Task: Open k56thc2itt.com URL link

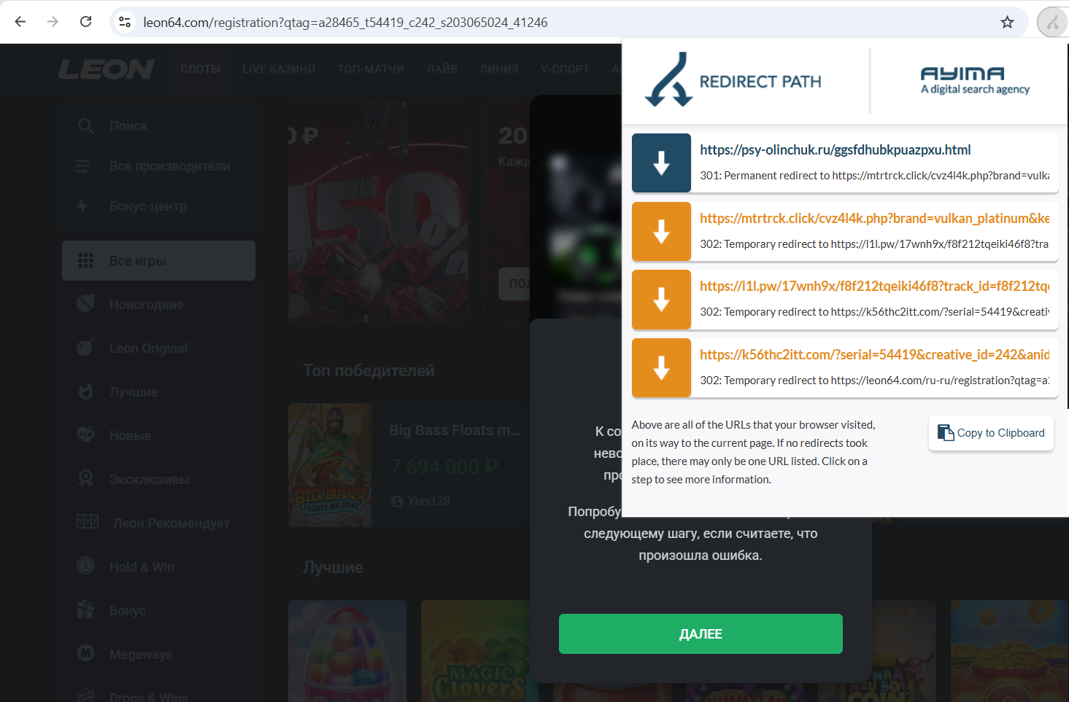Action: (874, 354)
